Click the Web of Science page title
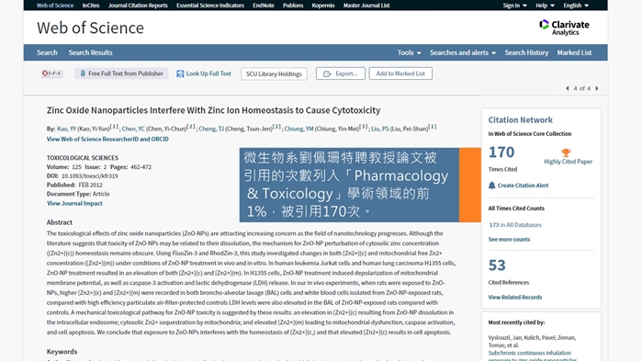Screen dimensions: 642x361 [90, 28]
